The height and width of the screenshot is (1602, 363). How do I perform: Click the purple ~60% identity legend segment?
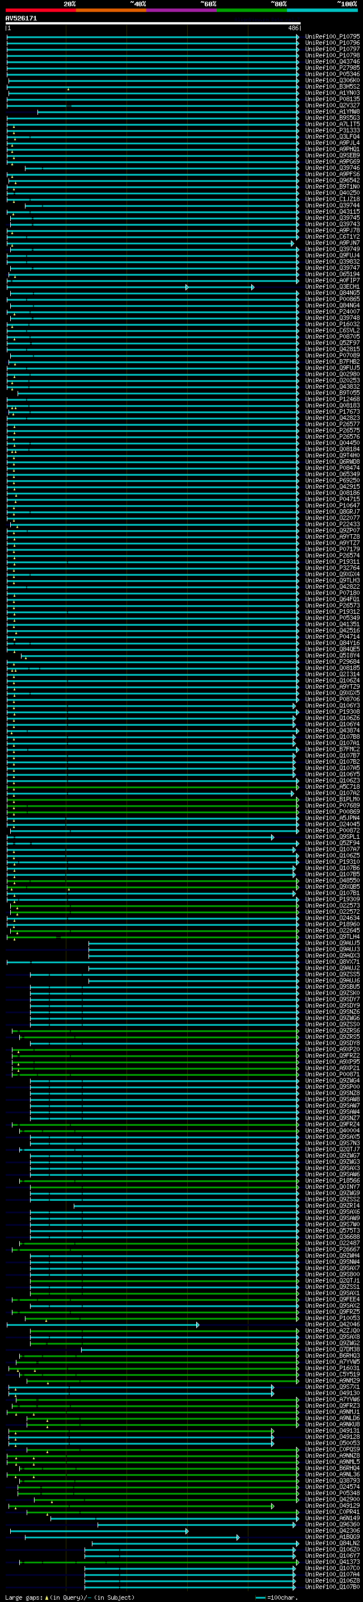tap(181, 10)
